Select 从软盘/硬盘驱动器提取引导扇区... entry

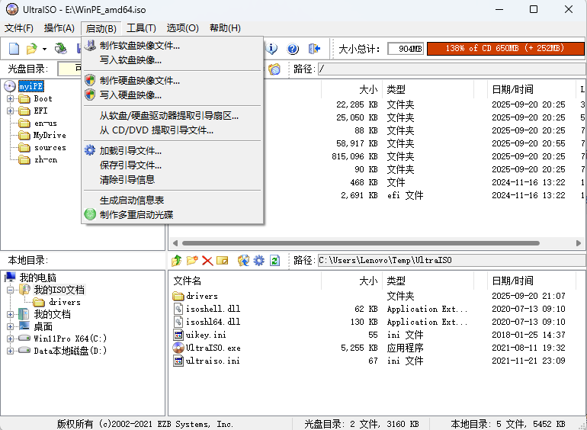[x=172, y=116]
